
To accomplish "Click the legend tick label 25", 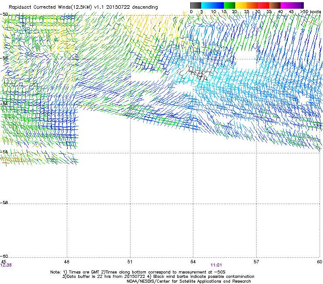I will pos(247,12).
